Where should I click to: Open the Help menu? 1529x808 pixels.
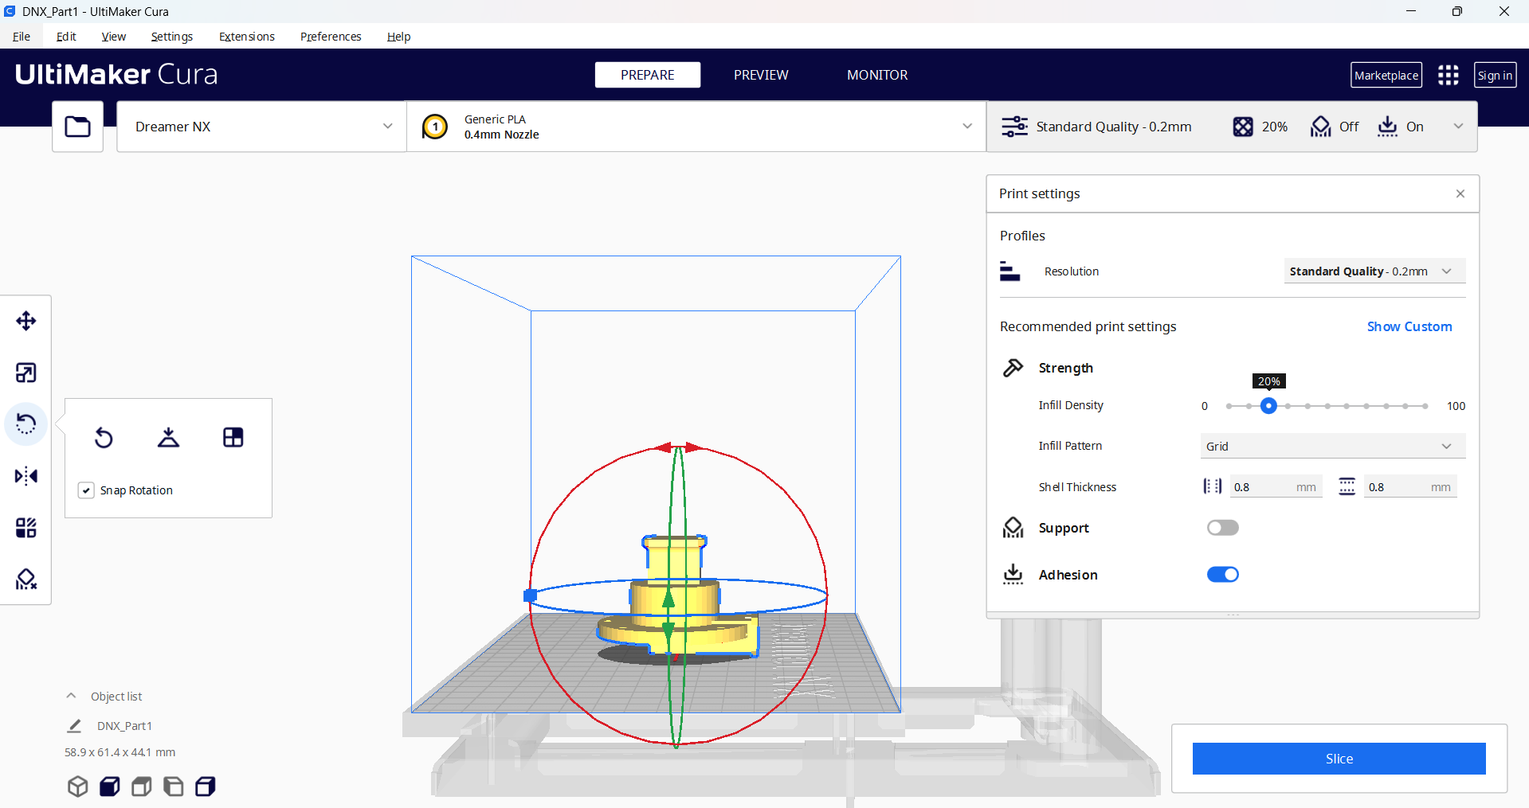click(x=398, y=37)
